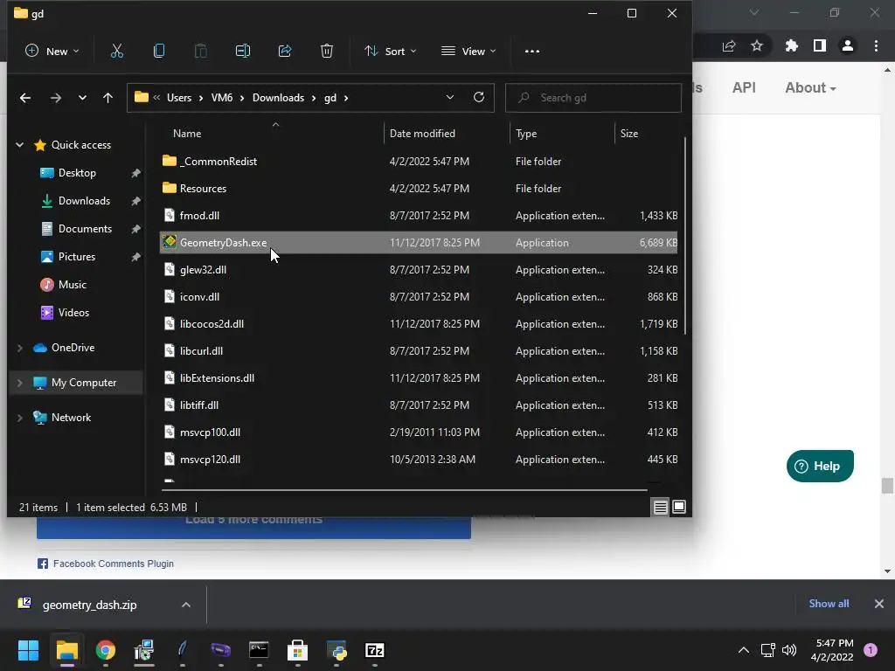895x671 pixels.
Task: Open the About menu on webpage
Action: [810, 88]
